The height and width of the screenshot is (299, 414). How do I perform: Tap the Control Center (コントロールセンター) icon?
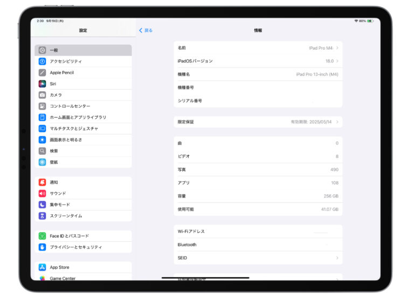click(x=42, y=106)
